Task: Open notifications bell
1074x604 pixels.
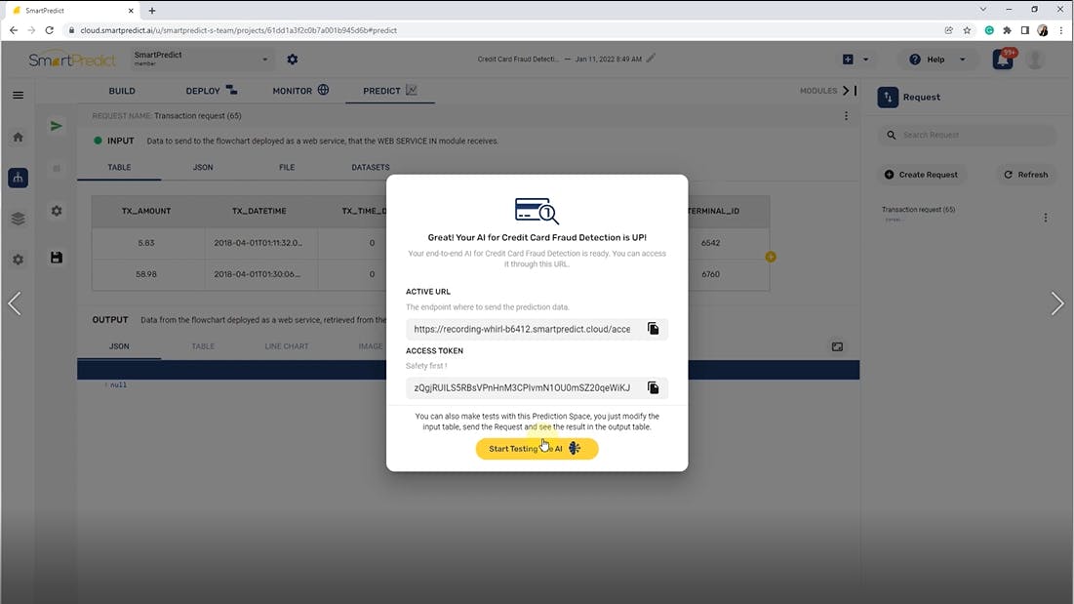Action: click(1003, 60)
